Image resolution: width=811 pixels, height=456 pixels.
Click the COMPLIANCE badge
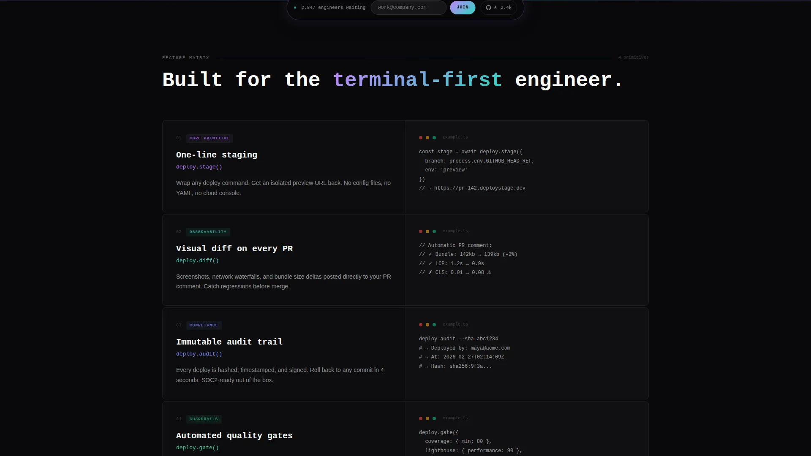pos(204,325)
